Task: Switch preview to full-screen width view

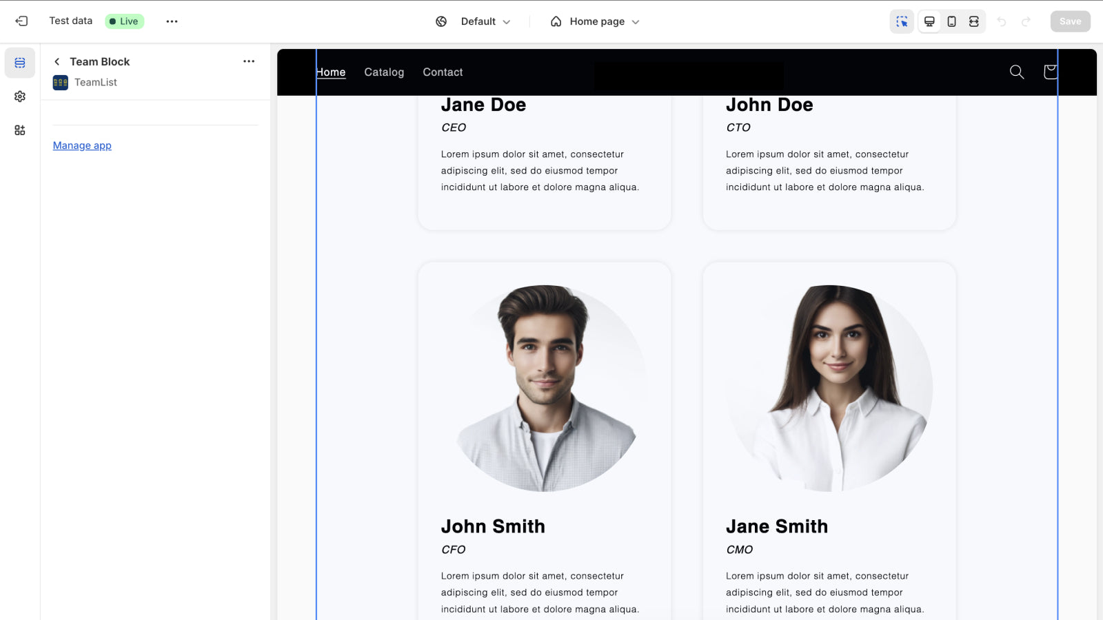Action: tap(974, 21)
